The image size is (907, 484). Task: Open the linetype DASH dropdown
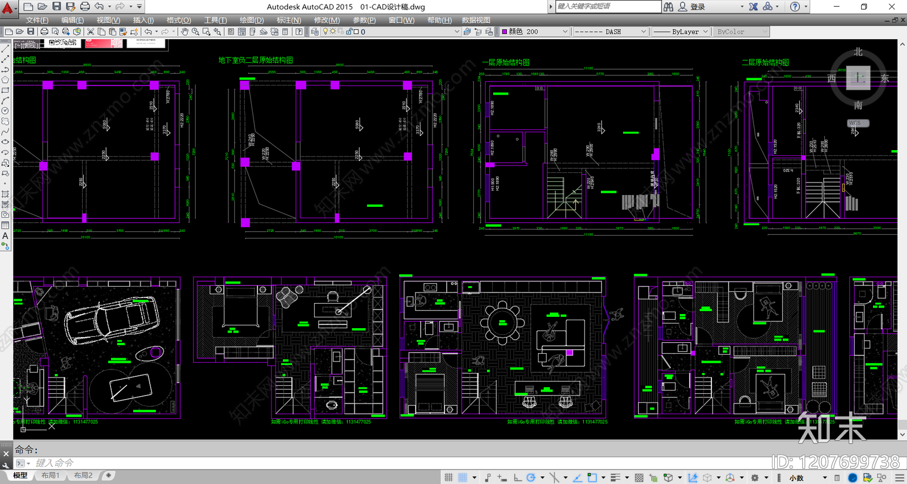tap(610, 32)
